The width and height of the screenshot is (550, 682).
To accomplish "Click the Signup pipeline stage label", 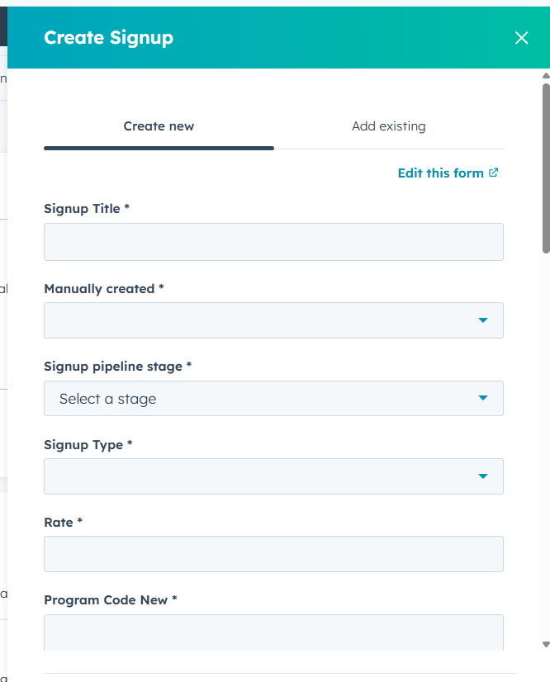I will tap(116, 366).
